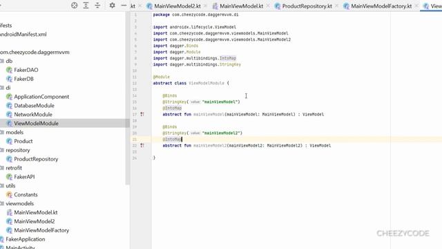Click project panel vertical scrollbar

[127, 99]
